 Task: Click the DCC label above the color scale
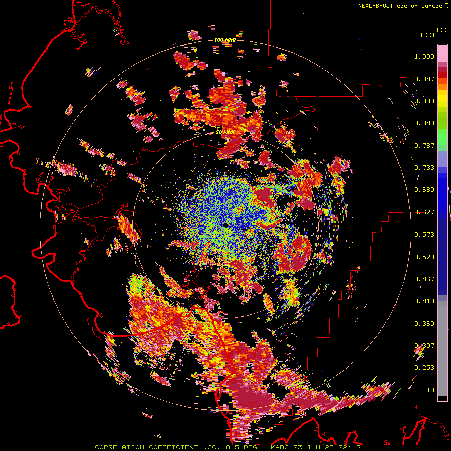(440, 30)
